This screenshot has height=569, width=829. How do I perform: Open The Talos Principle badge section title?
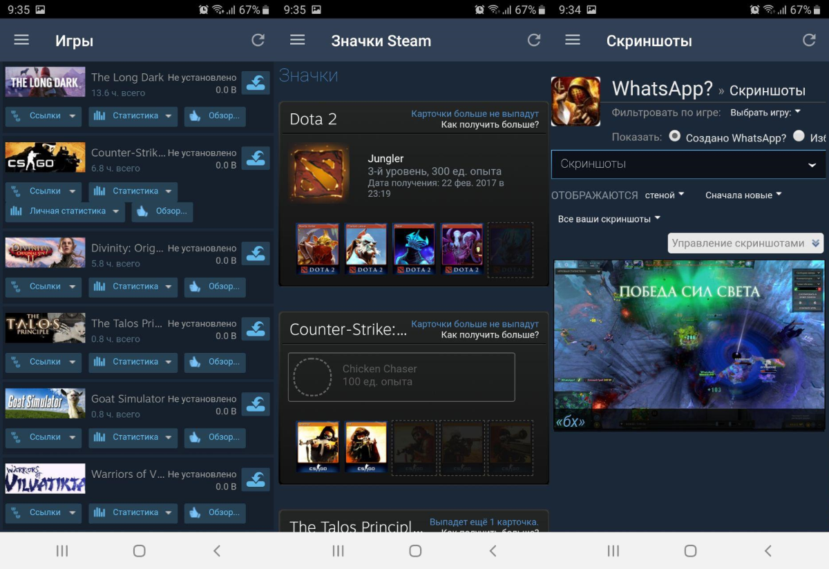click(356, 526)
